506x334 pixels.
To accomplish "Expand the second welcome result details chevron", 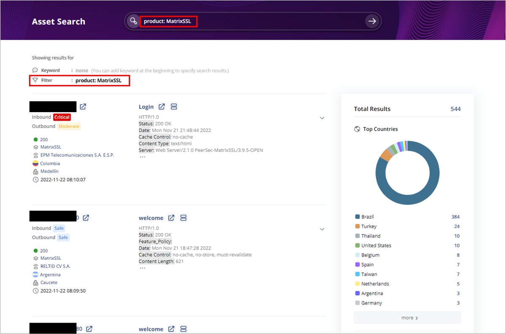I will click(x=322, y=229).
